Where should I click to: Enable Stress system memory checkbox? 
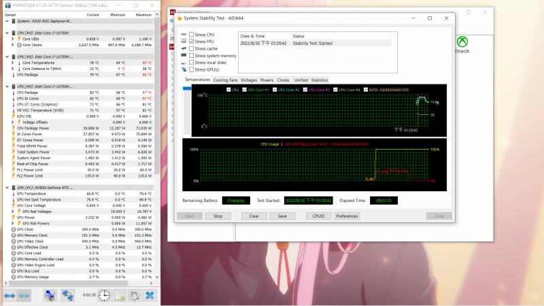click(x=191, y=56)
